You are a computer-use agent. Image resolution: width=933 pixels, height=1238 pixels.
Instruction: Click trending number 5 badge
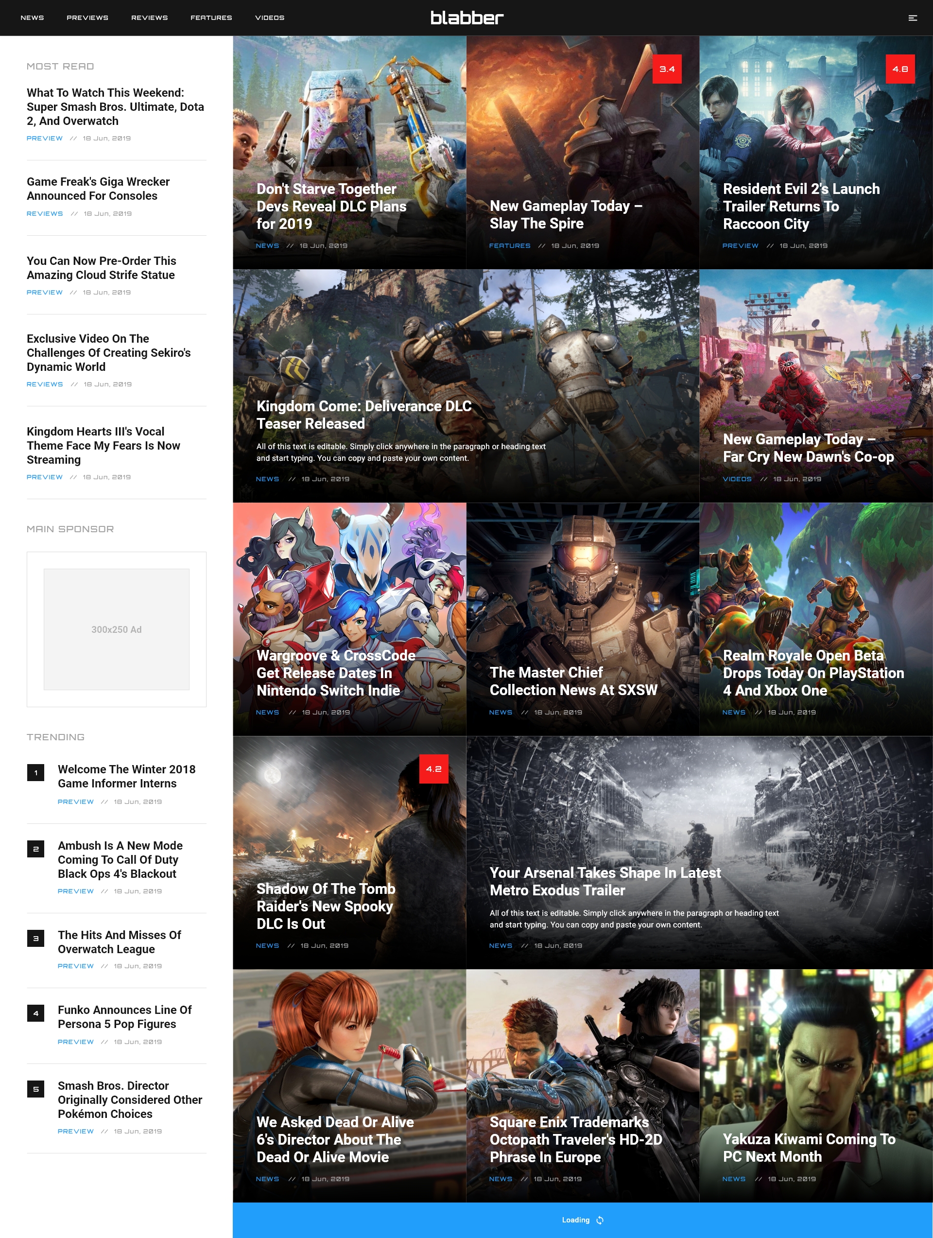point(36,1089)
